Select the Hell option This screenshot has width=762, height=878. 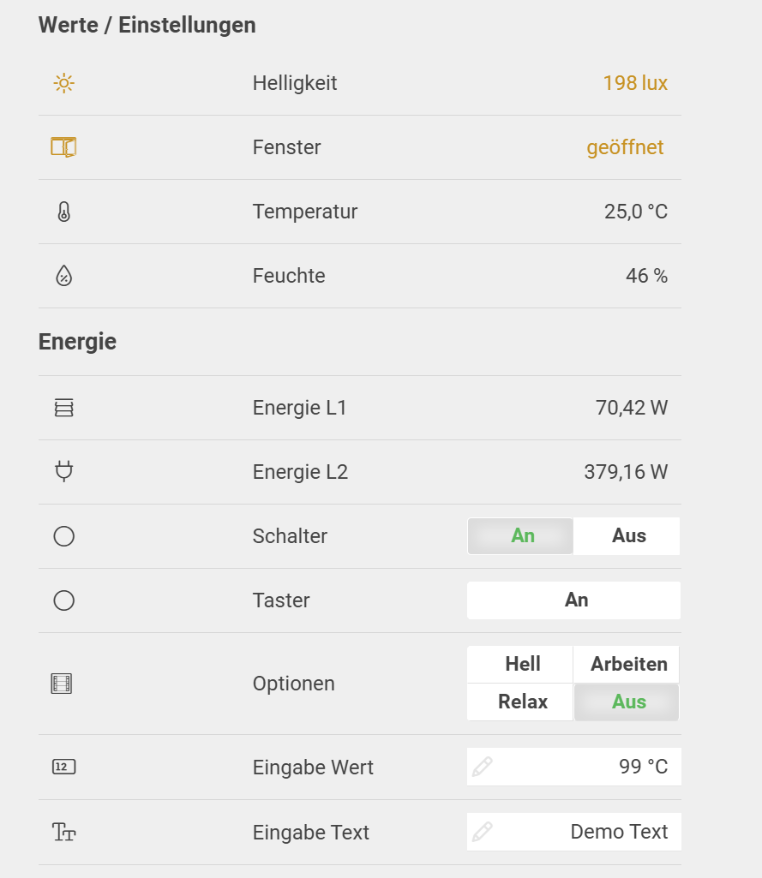pyautogui.click(x=521, y=665)
